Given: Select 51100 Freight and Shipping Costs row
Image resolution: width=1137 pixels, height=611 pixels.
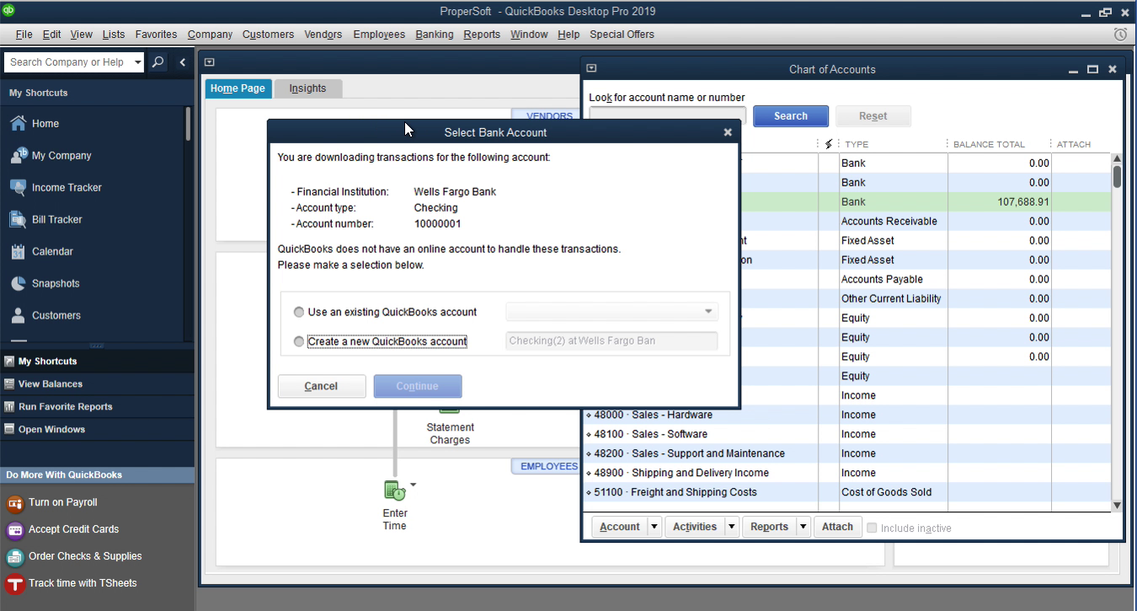Looking at the screenshot, I should (x=846, y=492).
